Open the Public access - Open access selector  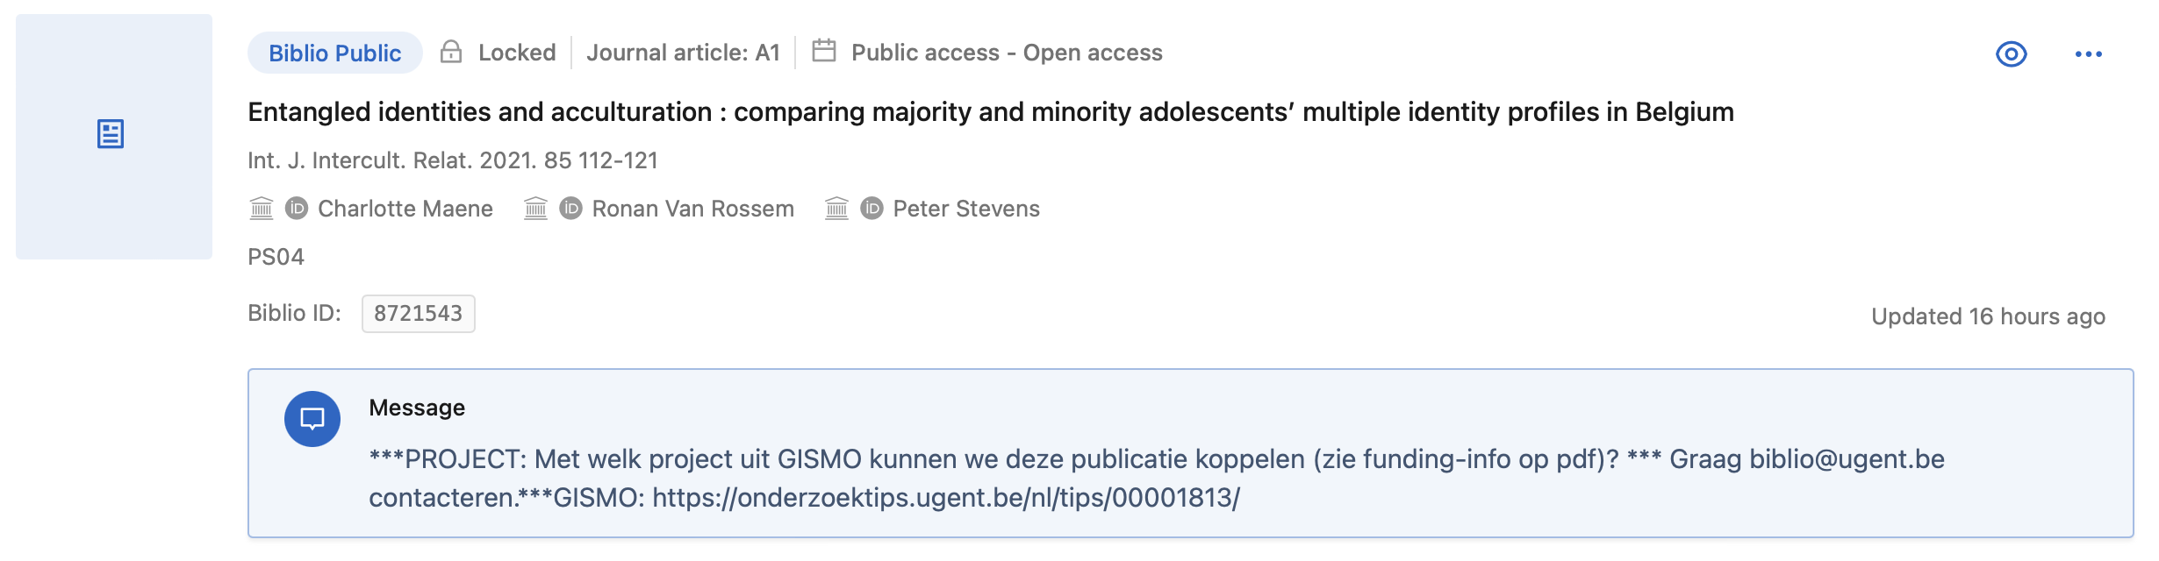click(1006, 53)
